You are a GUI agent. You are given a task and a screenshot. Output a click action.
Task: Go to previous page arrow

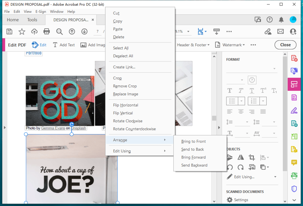(x=72, y=31)
